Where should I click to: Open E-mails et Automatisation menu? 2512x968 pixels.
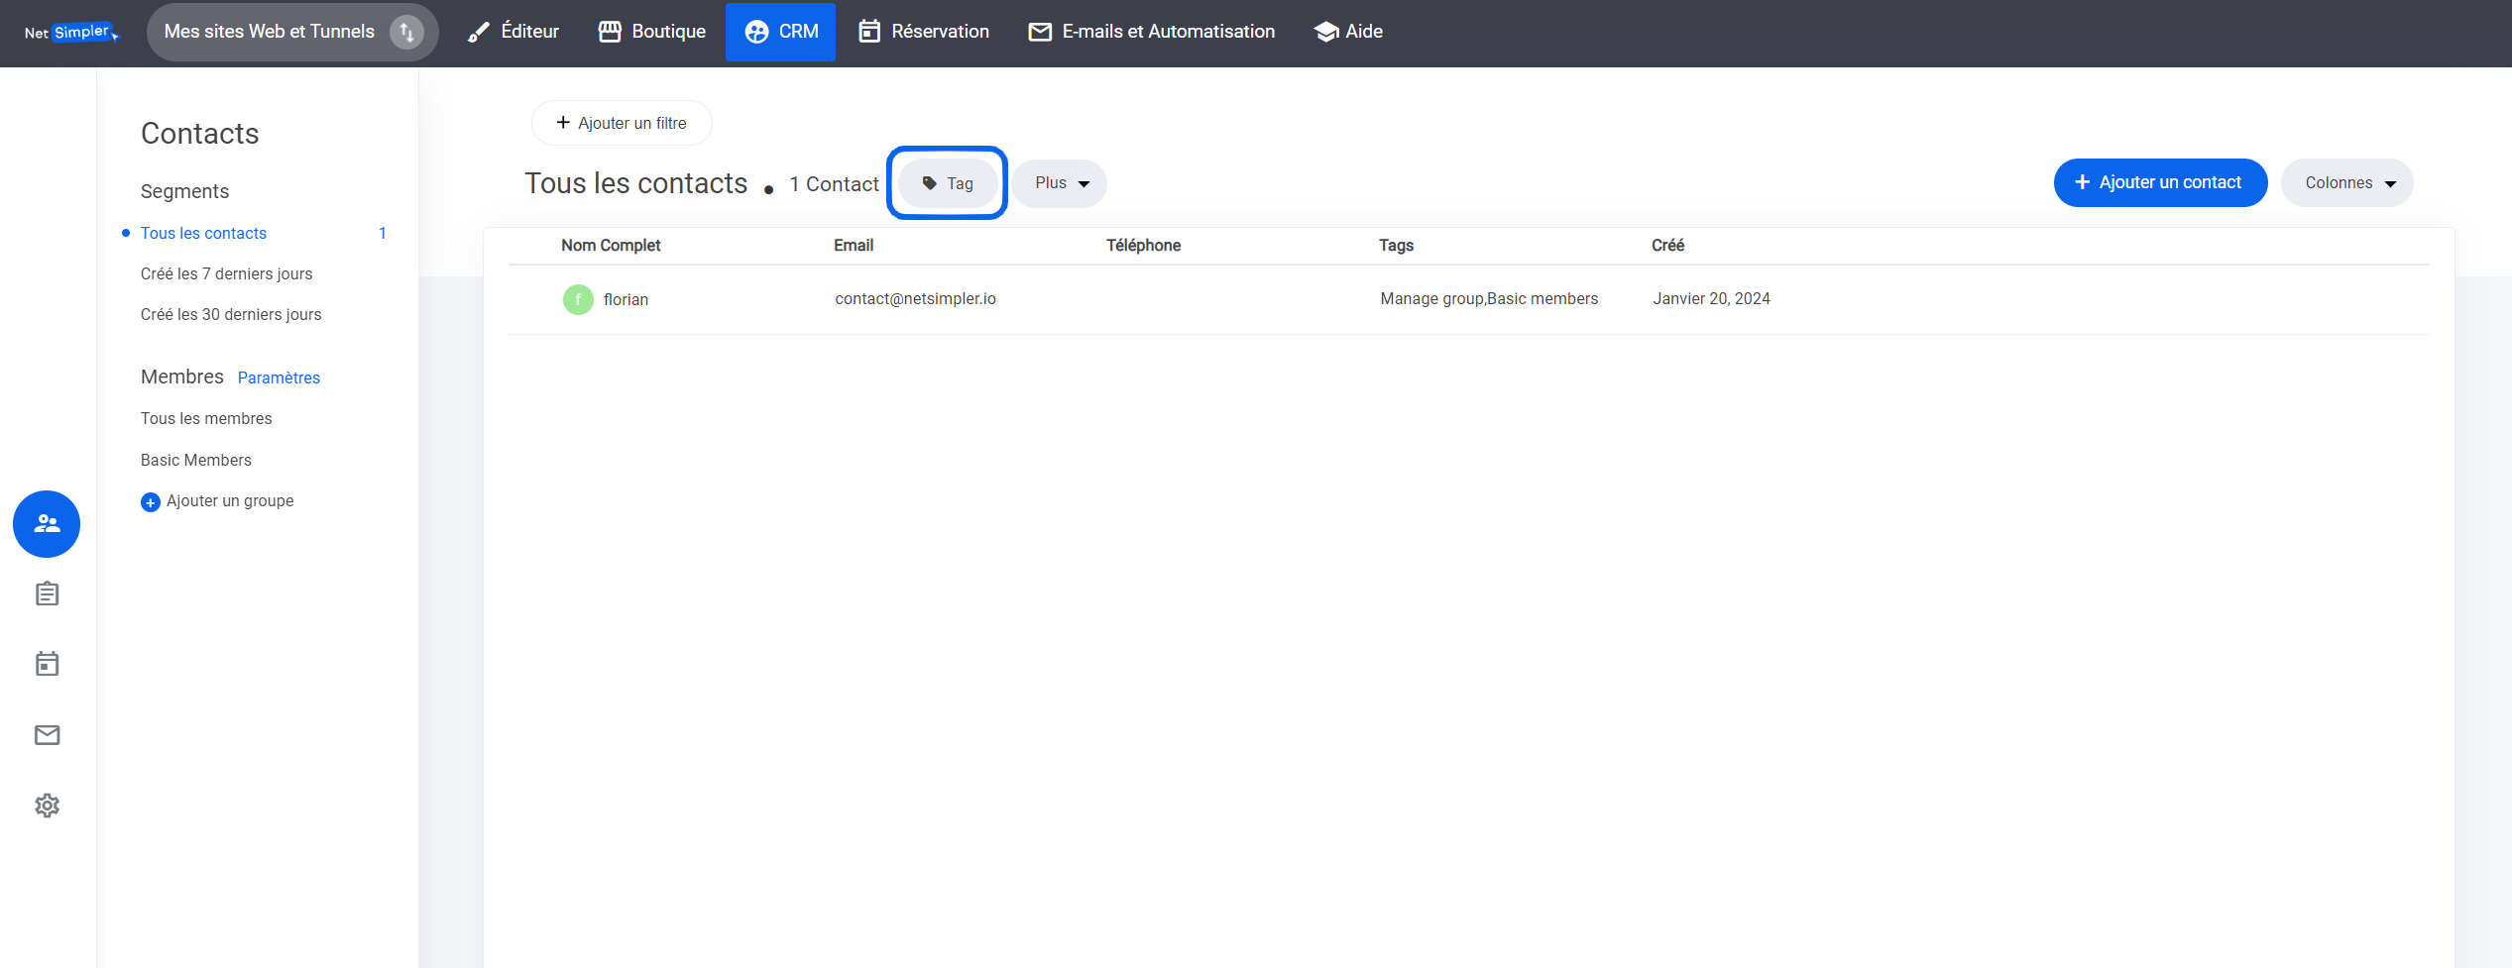[1151, 32]
